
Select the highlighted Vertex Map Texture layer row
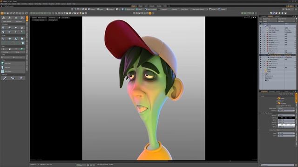pos(278,55)
